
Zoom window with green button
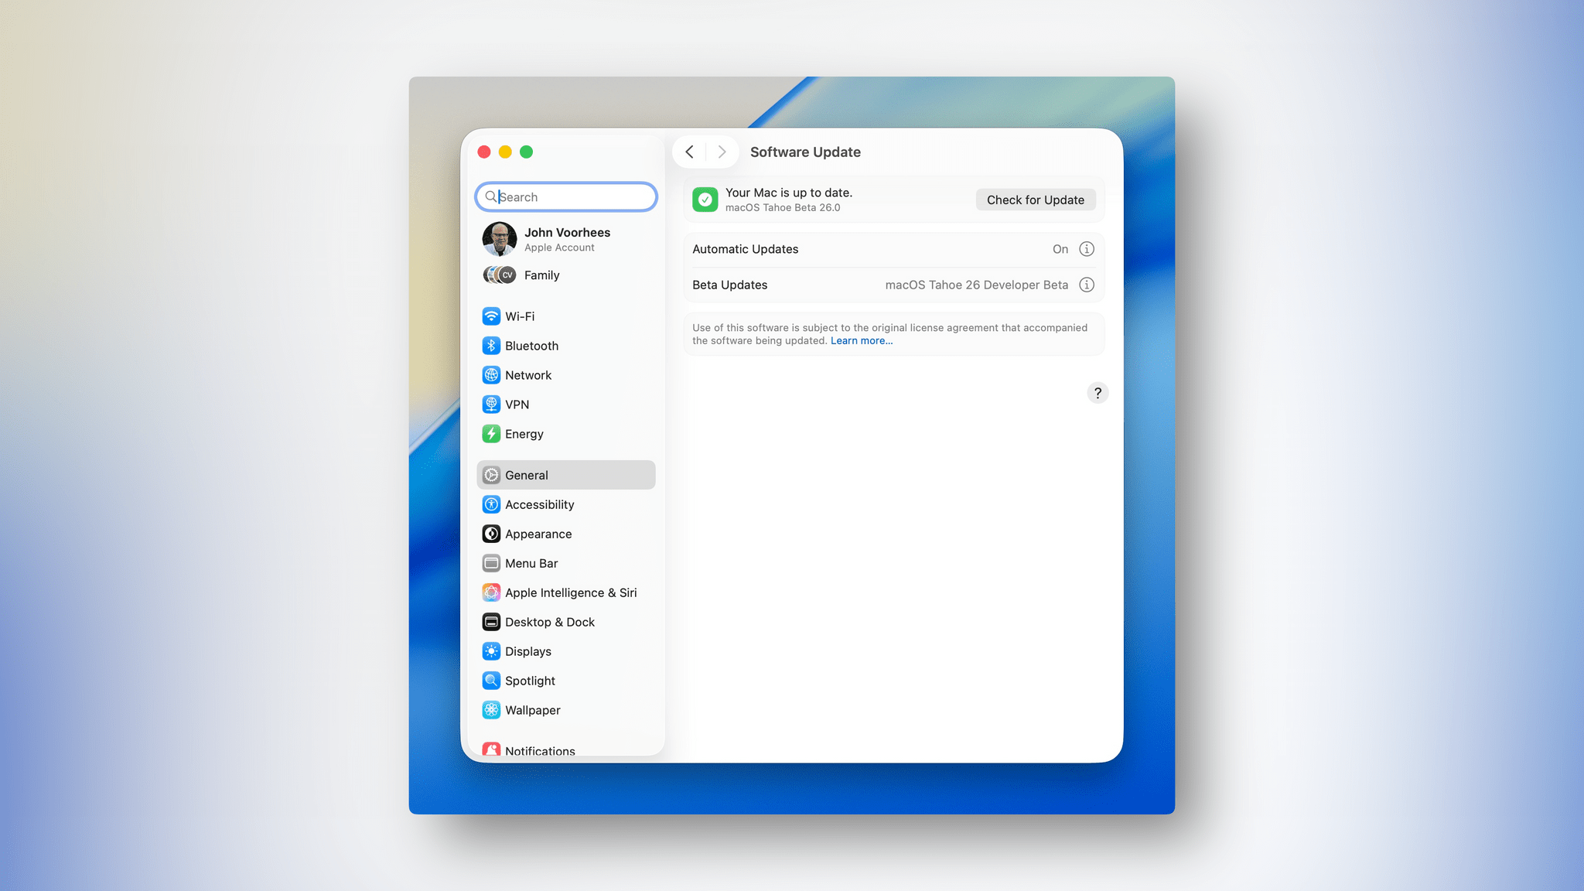point(526,152)
